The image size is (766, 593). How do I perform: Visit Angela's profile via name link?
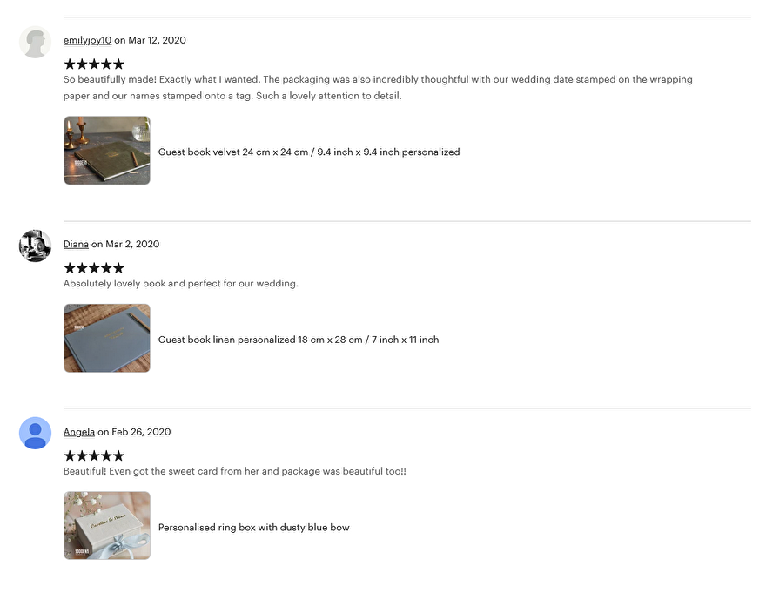tap(79, 432)
